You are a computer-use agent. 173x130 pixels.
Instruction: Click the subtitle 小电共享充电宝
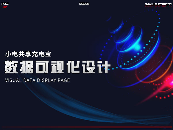[x=28, y=54]
